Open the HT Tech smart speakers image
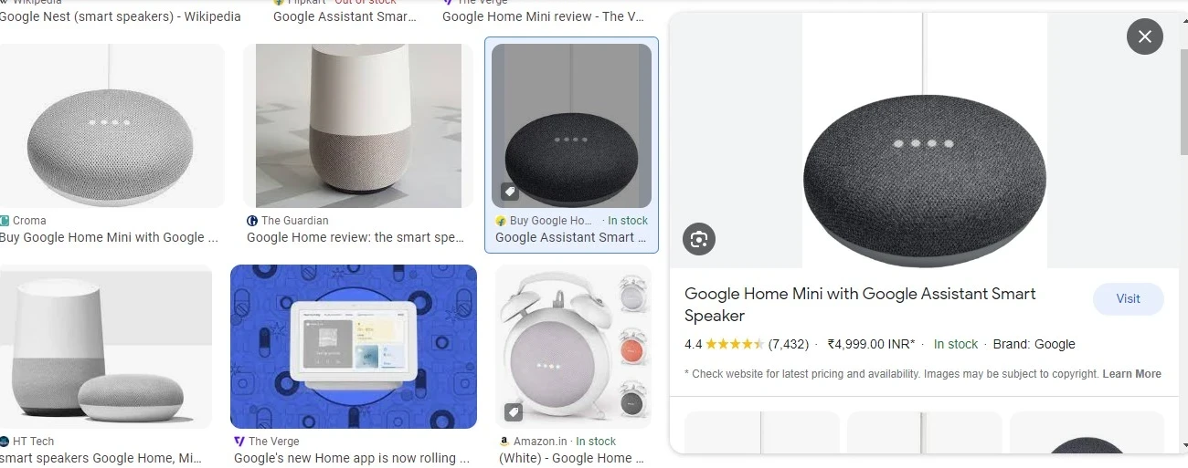 coord(106,347)
